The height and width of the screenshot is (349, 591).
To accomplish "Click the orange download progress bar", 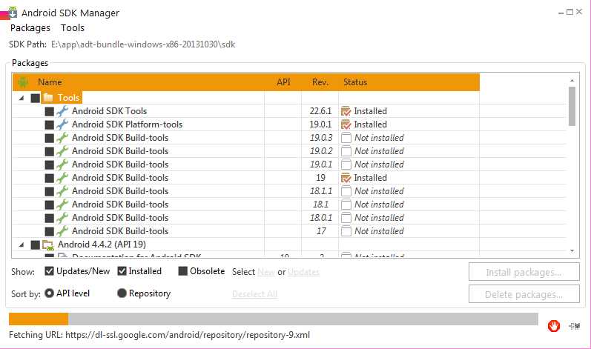I will (39, 319).
